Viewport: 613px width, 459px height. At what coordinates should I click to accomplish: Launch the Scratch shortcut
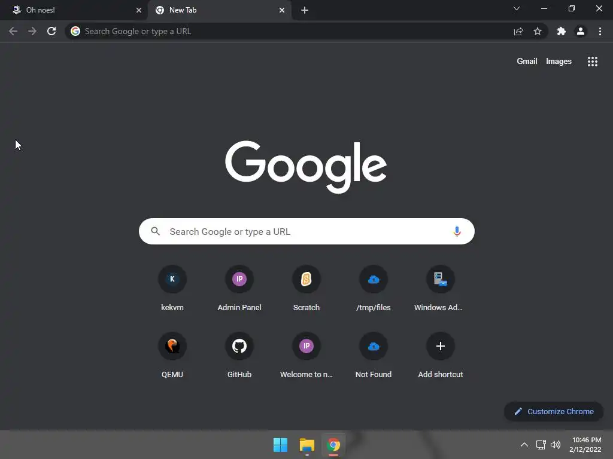(x=306, y=288)
